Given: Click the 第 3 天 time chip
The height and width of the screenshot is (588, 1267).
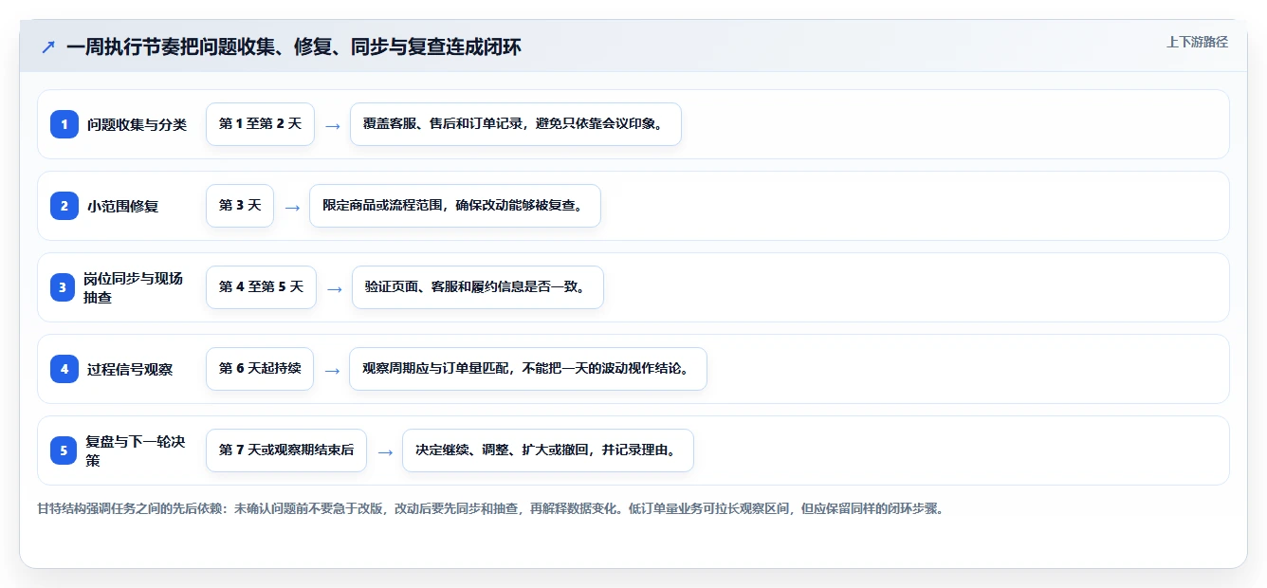Looking at the screenshot, I should [x=240, y=206].
